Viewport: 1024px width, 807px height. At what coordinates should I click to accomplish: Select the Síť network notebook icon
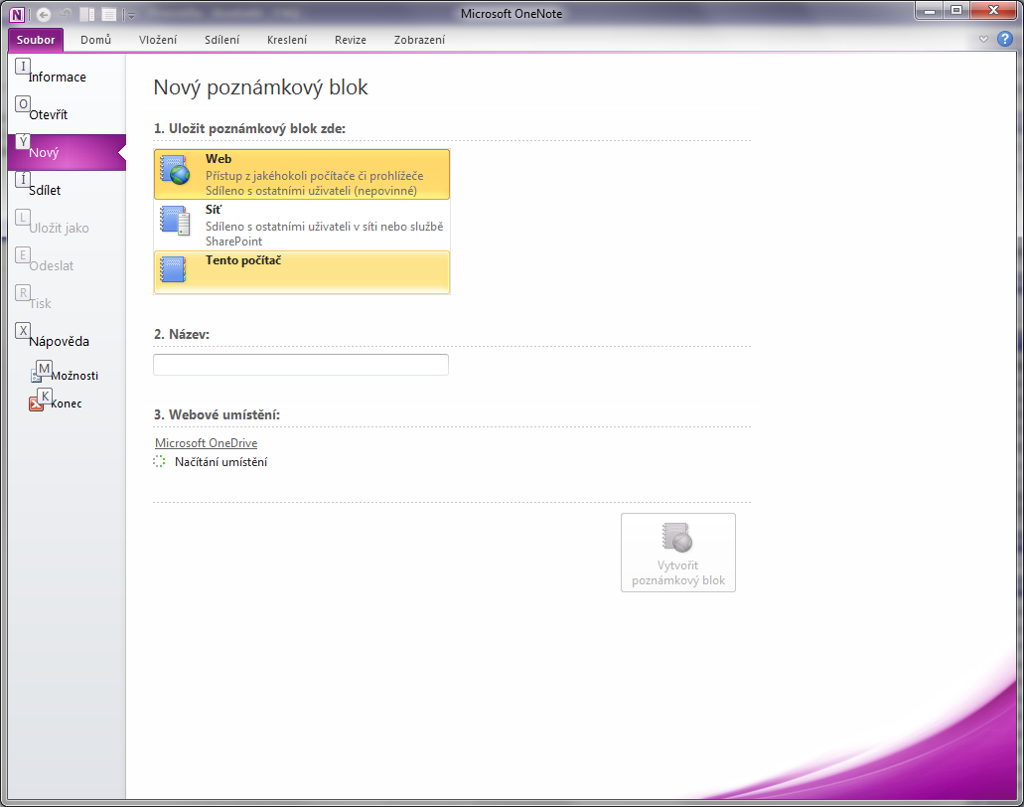coord(175,221)
